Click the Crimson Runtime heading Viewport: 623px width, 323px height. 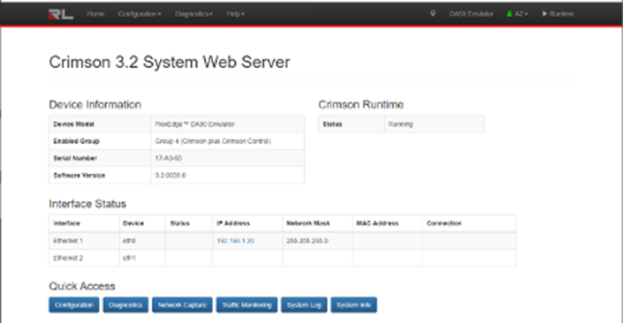tap(361, 105)
